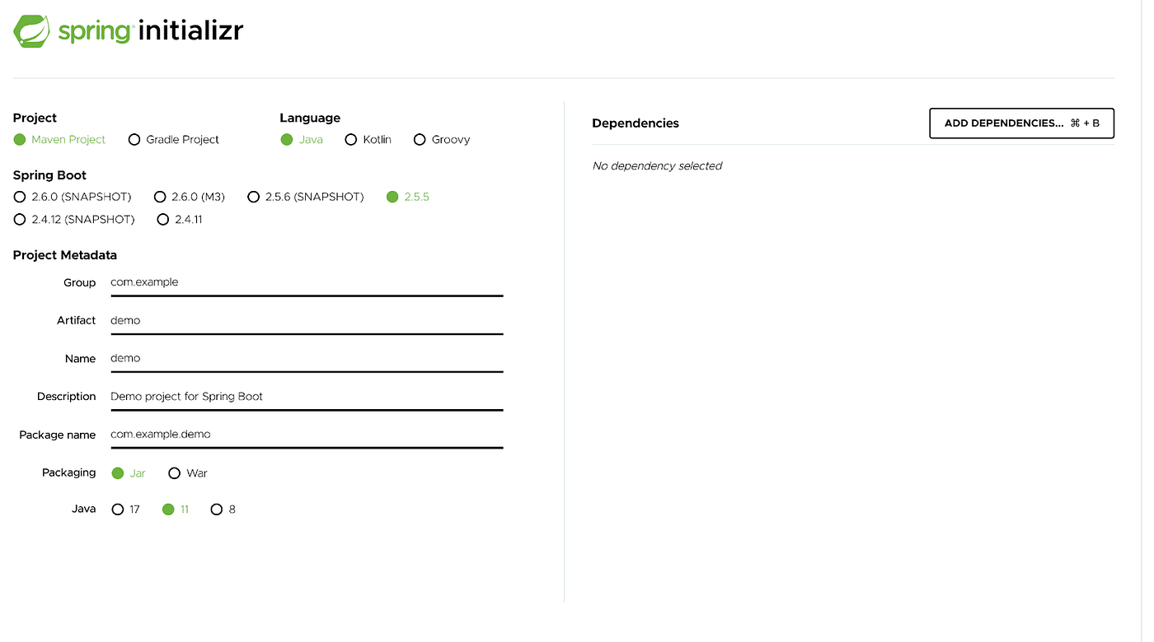Click the Project Metadata heading
Viewport: 1154px width, 642px height.
coord(65,255)
